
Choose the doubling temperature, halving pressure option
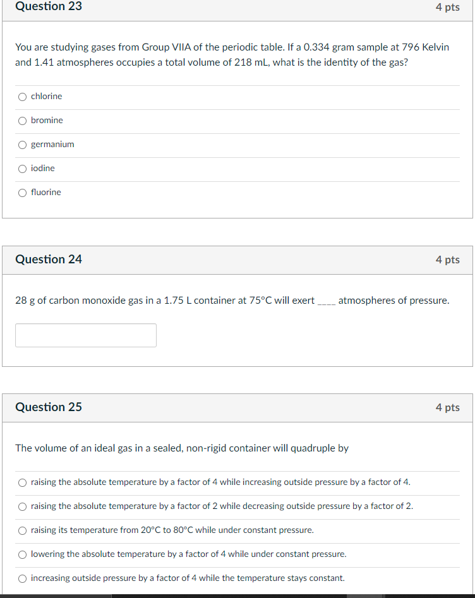click(x=23, y=506)
